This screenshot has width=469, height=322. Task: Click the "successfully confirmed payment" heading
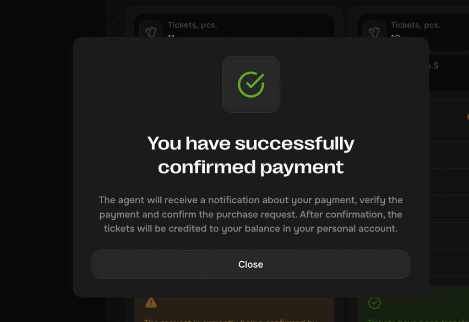[x=251, y=155]
